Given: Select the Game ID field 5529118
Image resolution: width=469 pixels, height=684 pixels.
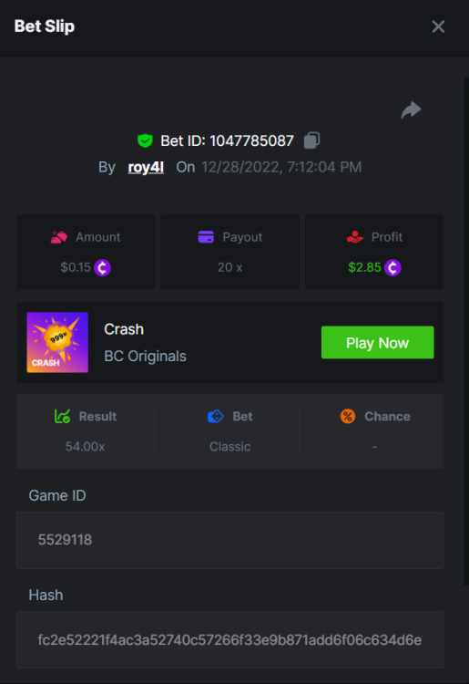Looking at the screenshot, I should (229, 540).
